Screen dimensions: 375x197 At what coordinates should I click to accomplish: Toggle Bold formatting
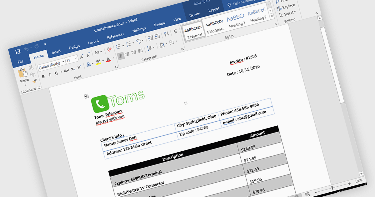pos(43,77)
